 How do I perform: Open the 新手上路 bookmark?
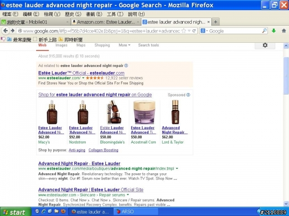[45, 39]
